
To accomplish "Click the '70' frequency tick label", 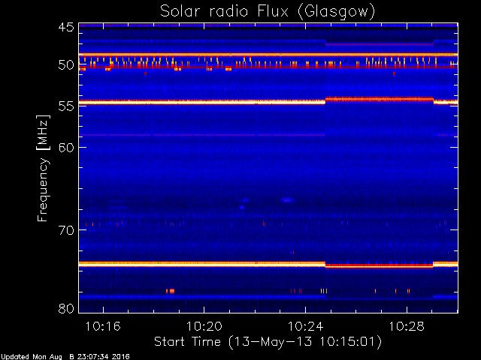I will pyautogui.click(x=66, y=230).
